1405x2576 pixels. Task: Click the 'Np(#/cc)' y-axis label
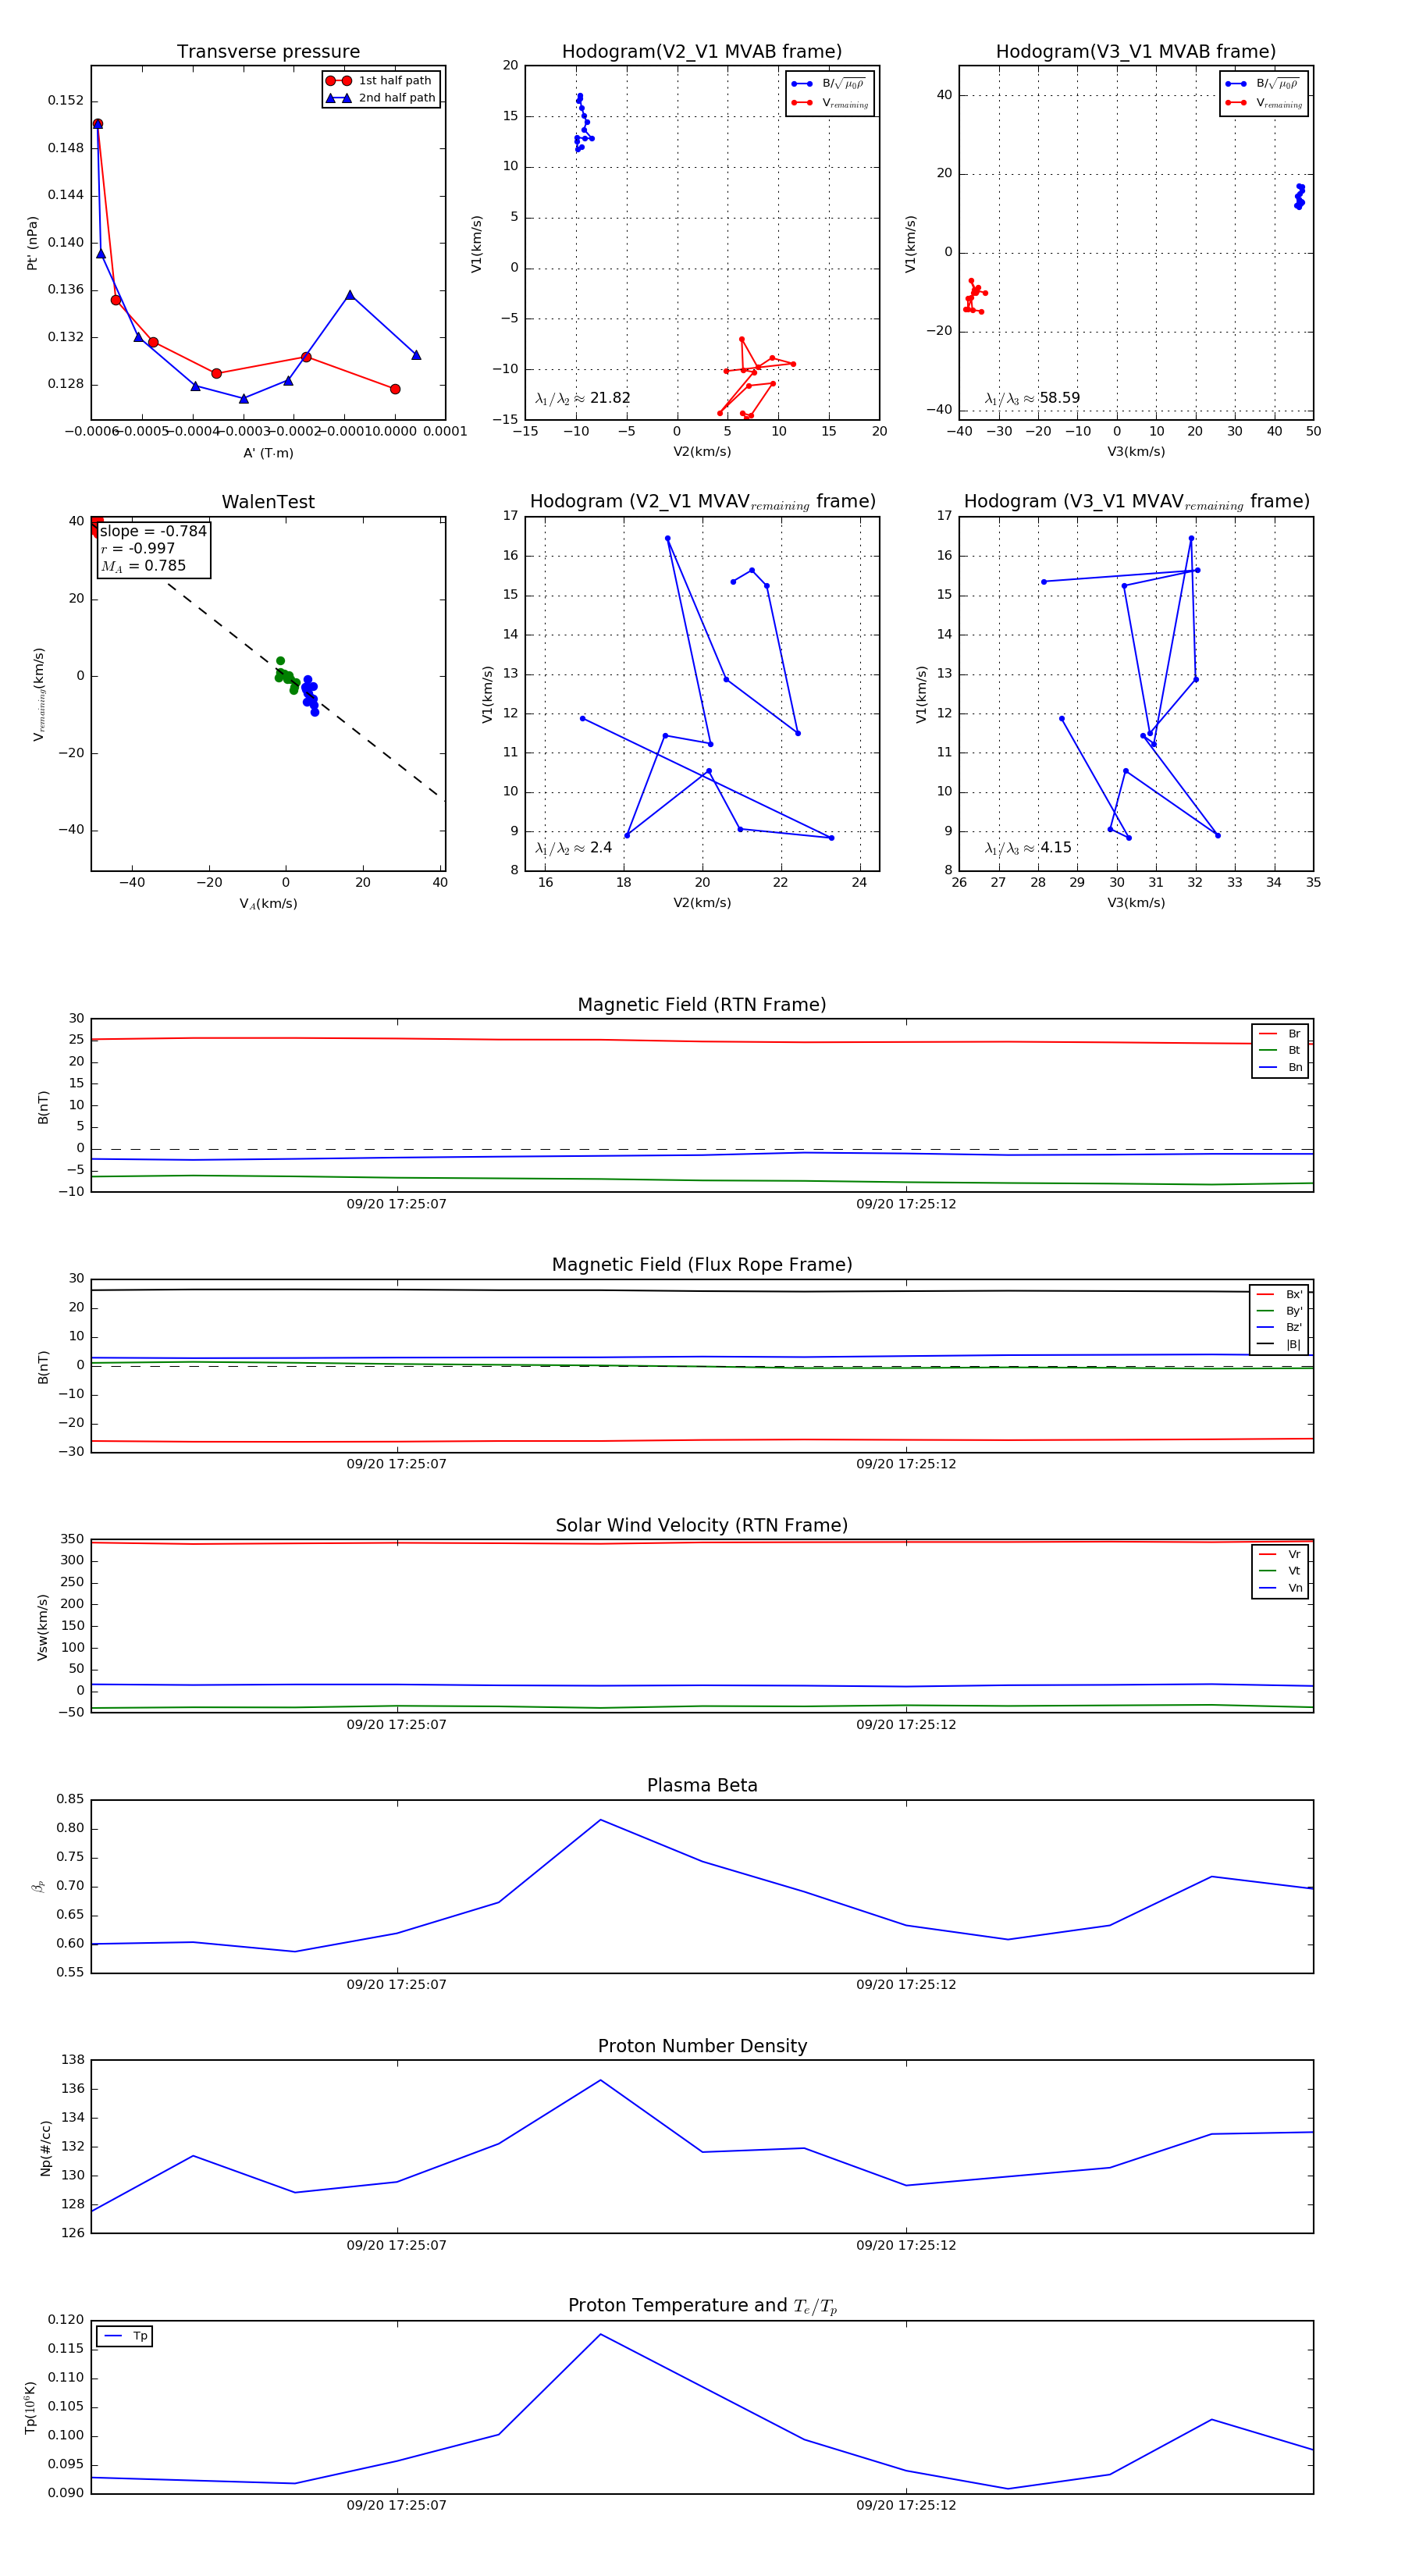pyautogui.click(x=45, y=2149)
